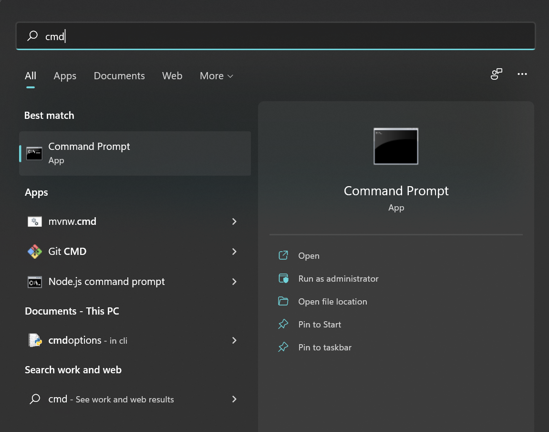Click the search box containing cmd
The width and height of the screenshot is (549, 432).
pos(276,36)
